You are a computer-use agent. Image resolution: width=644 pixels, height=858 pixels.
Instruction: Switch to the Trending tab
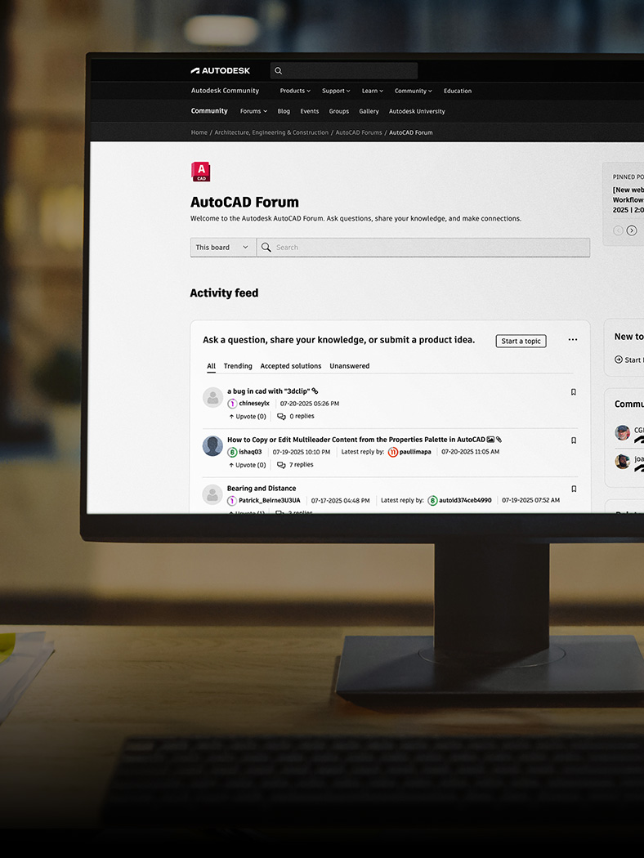pyautogui.click(x=238, y=366)
